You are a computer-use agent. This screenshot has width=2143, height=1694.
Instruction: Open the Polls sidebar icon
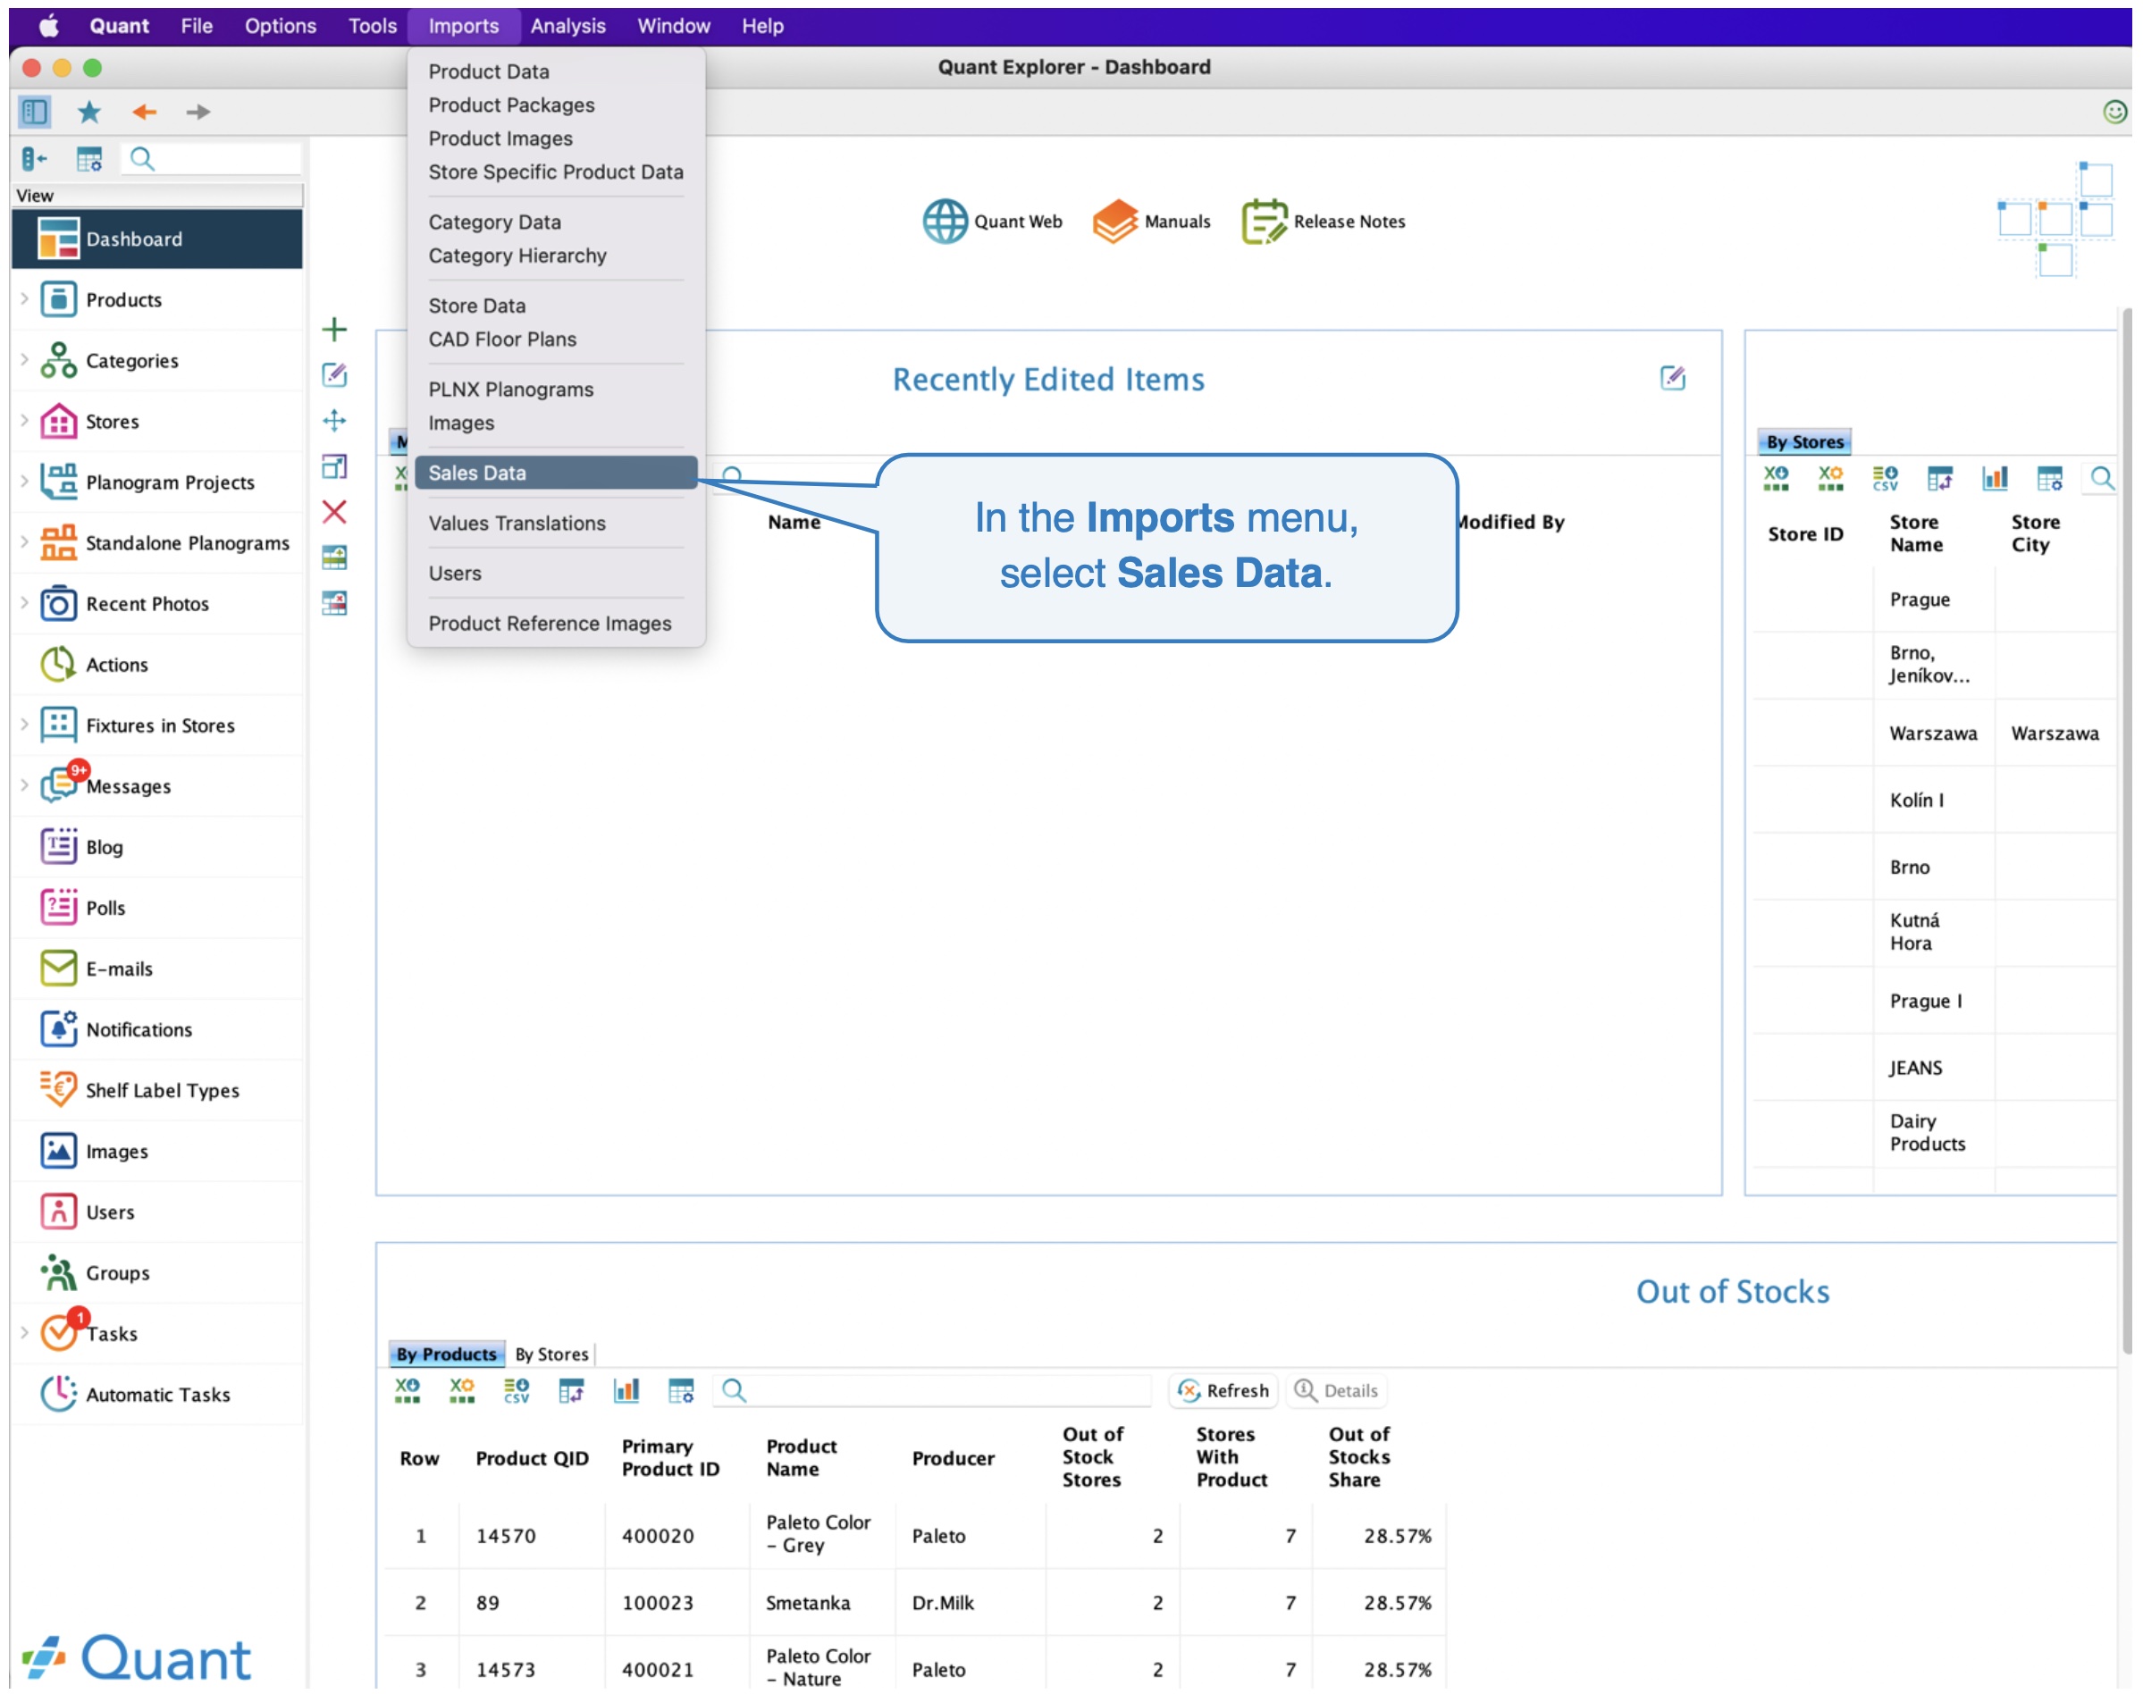click(59, 908)
